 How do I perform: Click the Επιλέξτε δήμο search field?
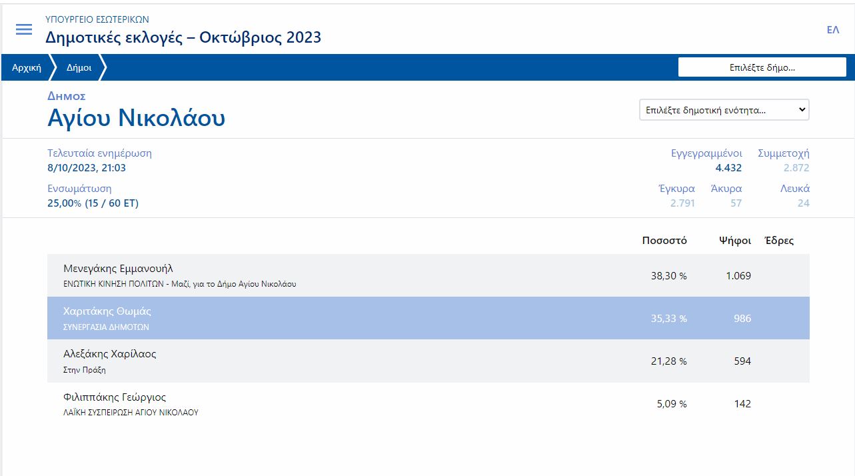(x=762, y=67)
